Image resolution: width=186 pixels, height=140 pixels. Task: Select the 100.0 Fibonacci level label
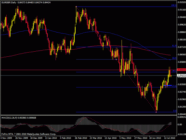pyautogui.click(x=174, y=5)
